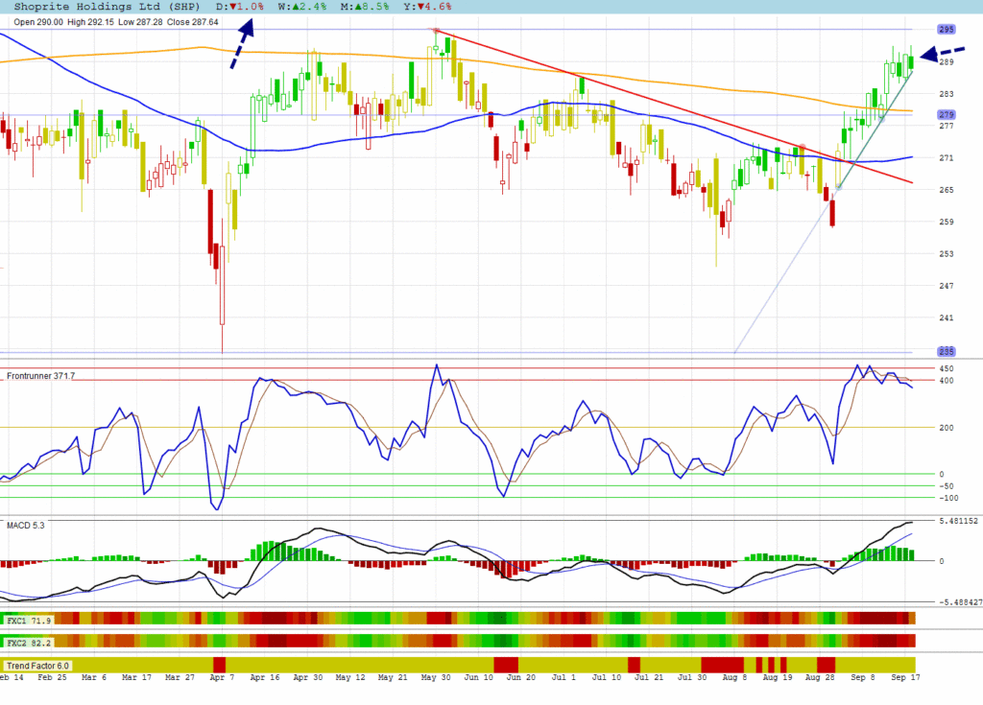This screenshot has height=705, width=983.
Task: Click the green up-triangle in monthly change
Action: [x=361, y=7]
